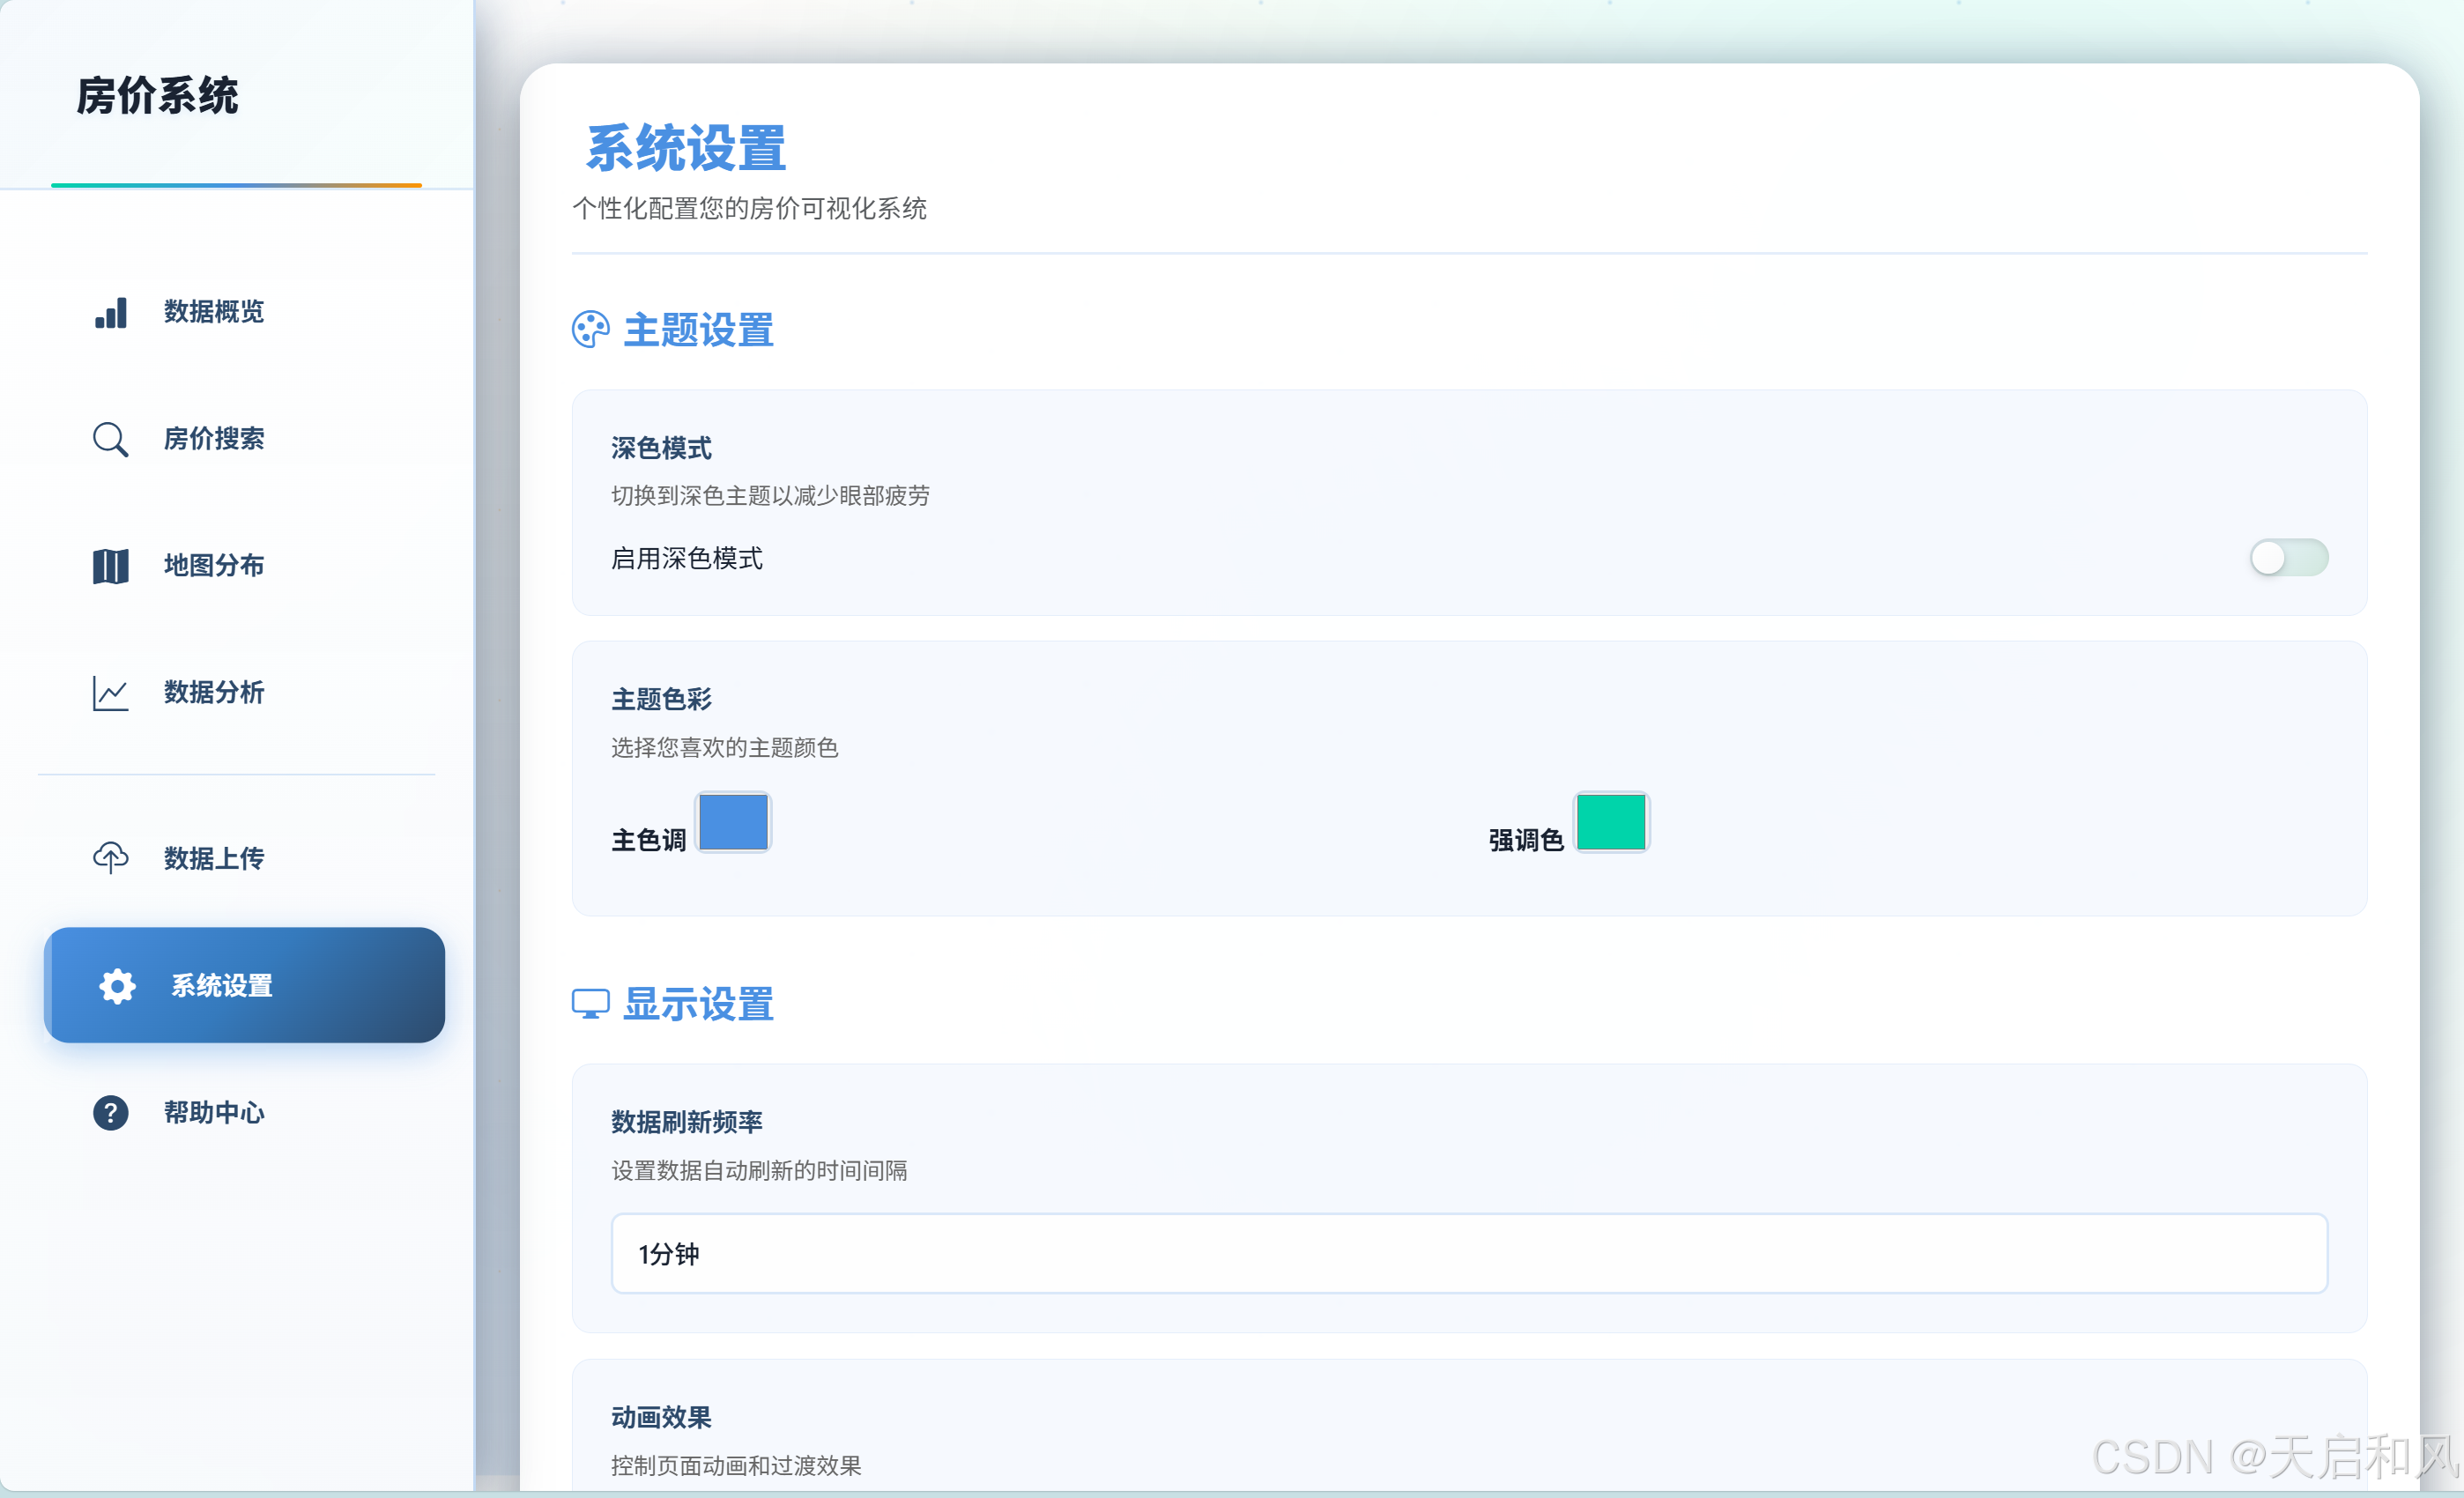Click the bar chart icon for 数据概览
Viewport: 2464px width, 1498px height.
(x=111, y=312)
